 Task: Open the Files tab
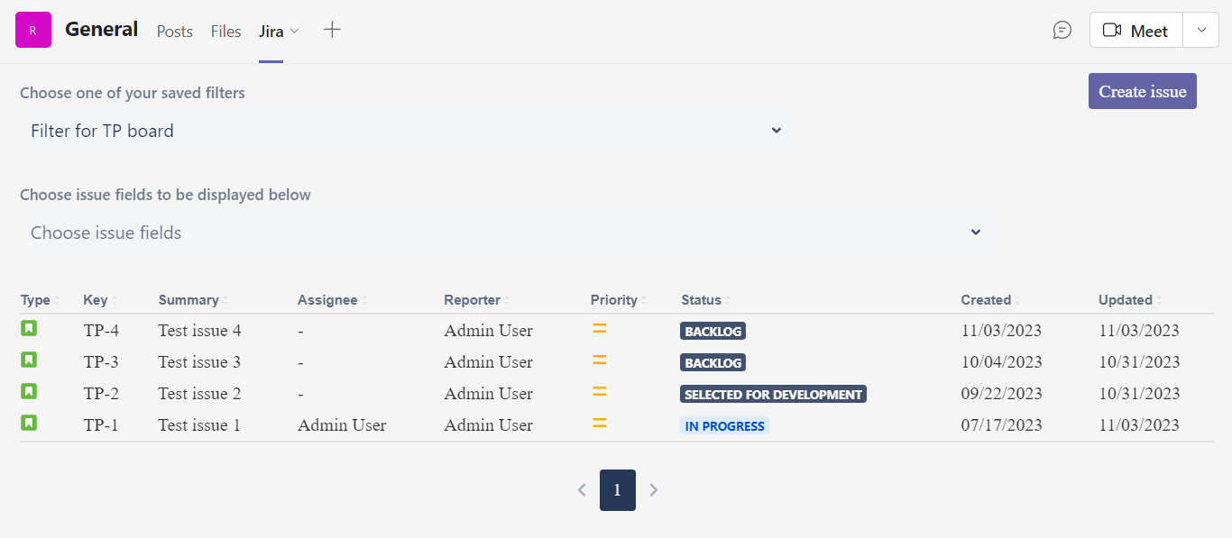click(225, 32)
